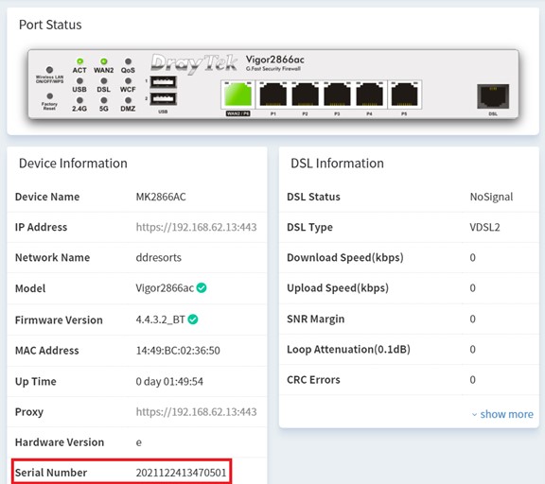Select firmware version 4.4.3.2_BT
This screenshot has width=545, height=484.
pos(160,320)
